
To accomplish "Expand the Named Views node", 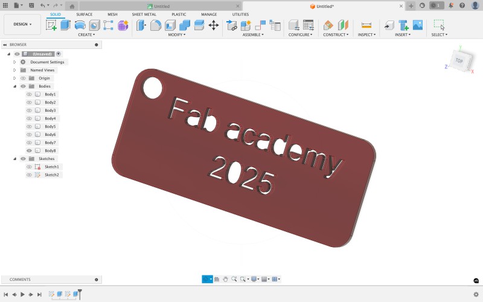I will click(14, 70).
